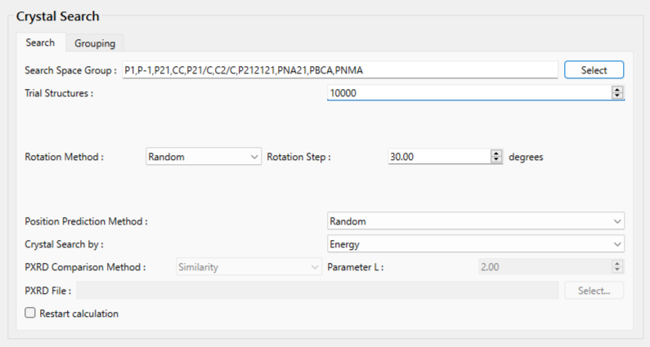Click the Rotation Method dropdown arrow
This screenshot has height=347, width=650.
click(x=252, y=157)
